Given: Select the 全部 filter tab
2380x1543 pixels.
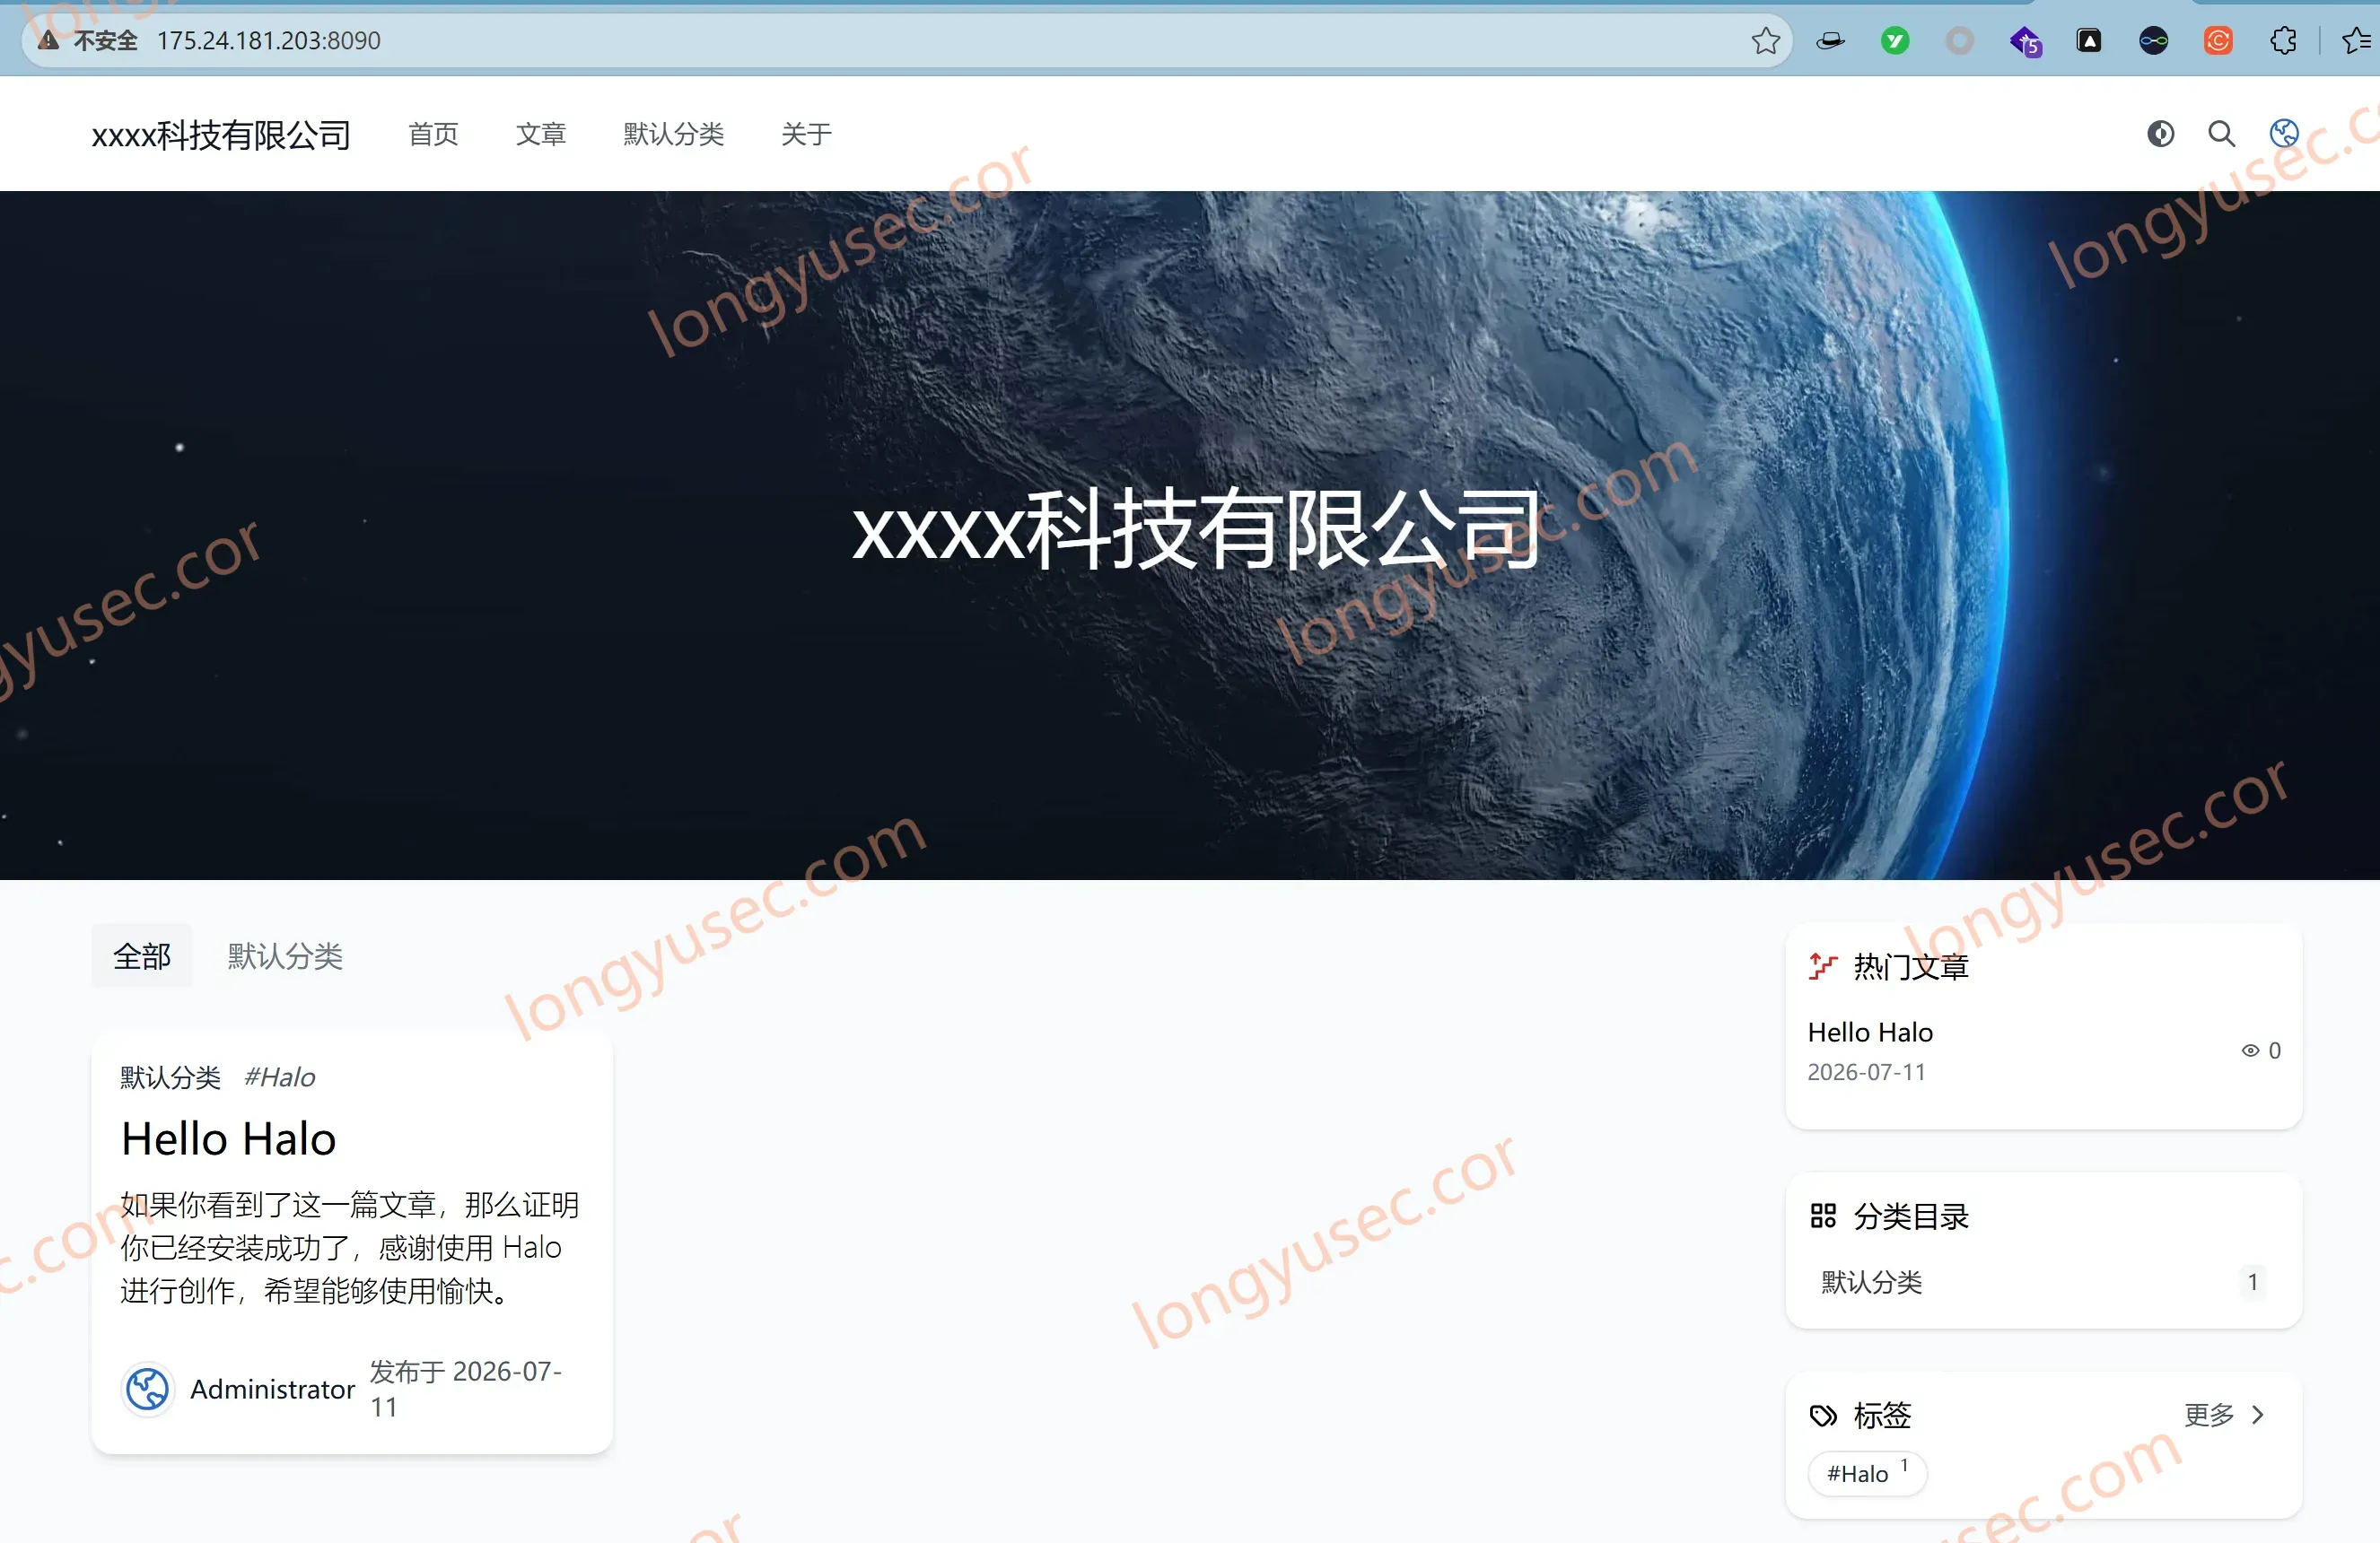Looking at the screenshot, I should coord(142,956).
